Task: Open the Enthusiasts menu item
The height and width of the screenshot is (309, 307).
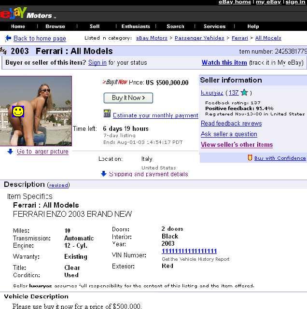Action: tap(136, 27)
